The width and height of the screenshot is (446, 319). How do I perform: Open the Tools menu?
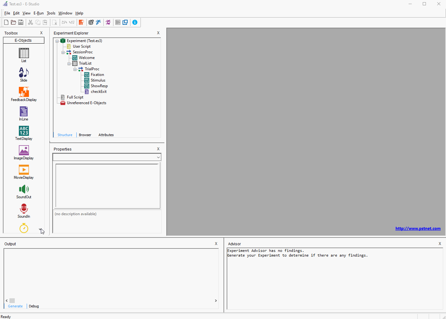[51, 13]
